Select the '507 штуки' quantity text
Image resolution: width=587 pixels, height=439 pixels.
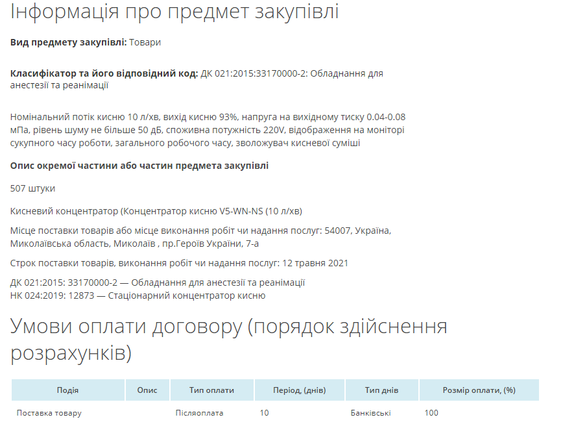point(33,188)
